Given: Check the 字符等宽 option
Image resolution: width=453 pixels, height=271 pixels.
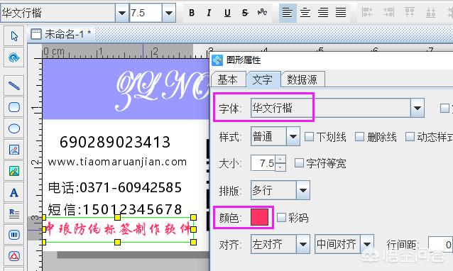Looking at the screenshot, I should [299, 163].
